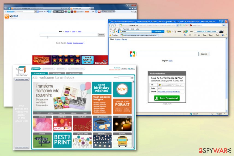Click the Choose Your Format tile

pos(122,106)
